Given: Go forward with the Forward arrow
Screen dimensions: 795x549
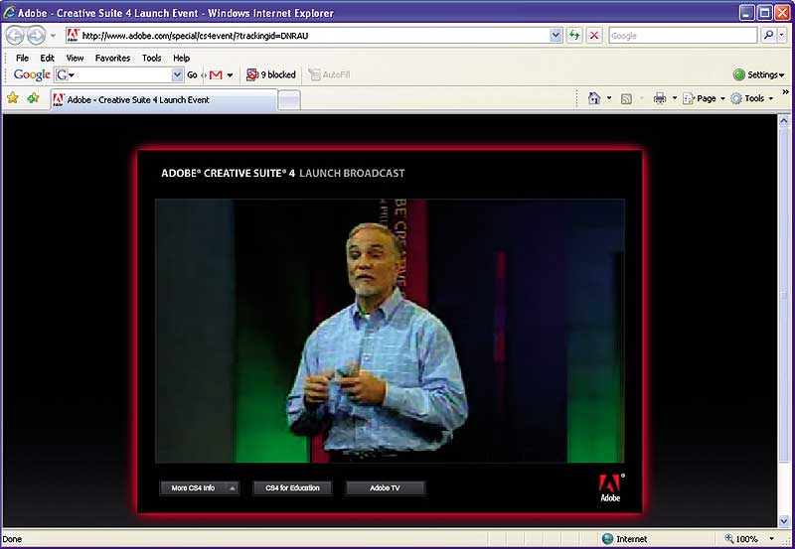Looking at the screenshot, I should click(x=36, y=36).
